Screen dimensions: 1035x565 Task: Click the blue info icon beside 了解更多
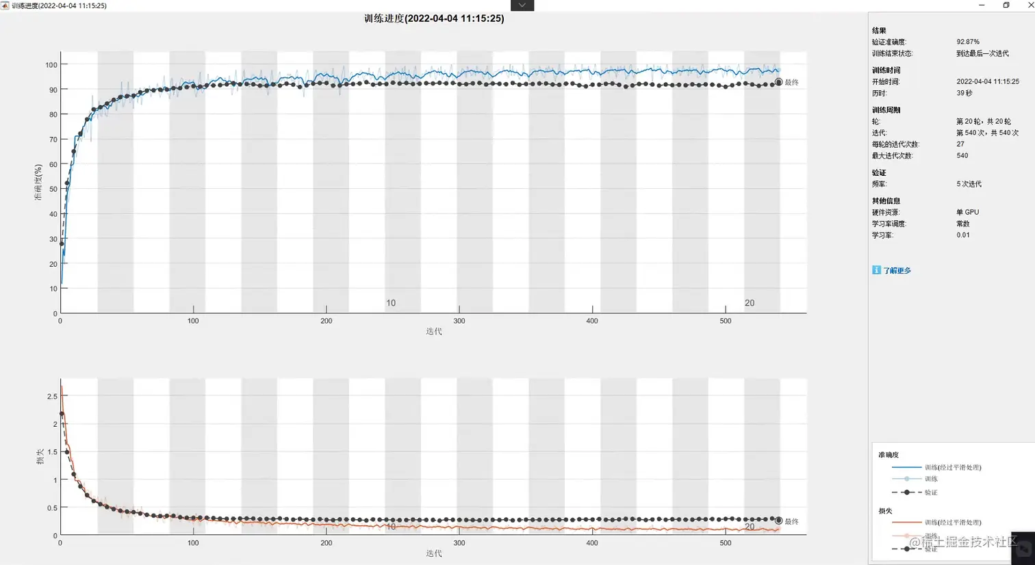click(876, 270)
